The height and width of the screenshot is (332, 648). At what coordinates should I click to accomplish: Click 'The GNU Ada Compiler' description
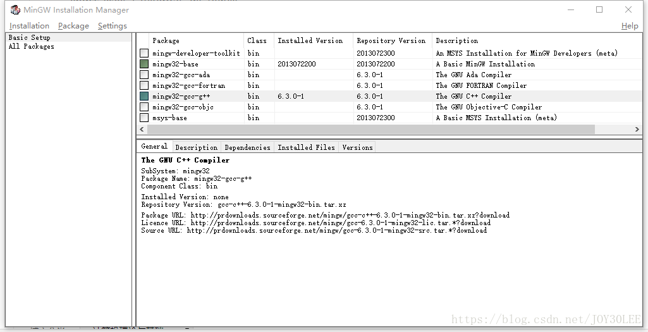pyautogui.click(x=474, y=75)
